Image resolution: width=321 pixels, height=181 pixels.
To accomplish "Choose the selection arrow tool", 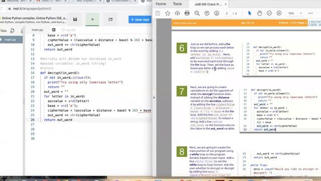I will 250,14.
